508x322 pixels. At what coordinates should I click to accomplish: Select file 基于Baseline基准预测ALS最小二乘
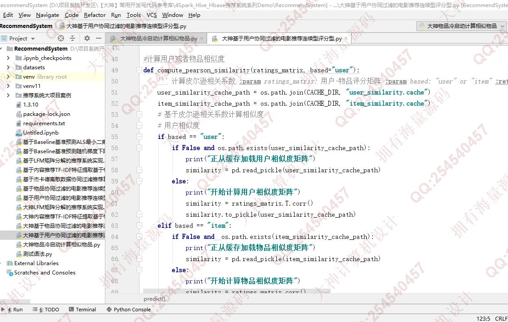click(60, 142)
